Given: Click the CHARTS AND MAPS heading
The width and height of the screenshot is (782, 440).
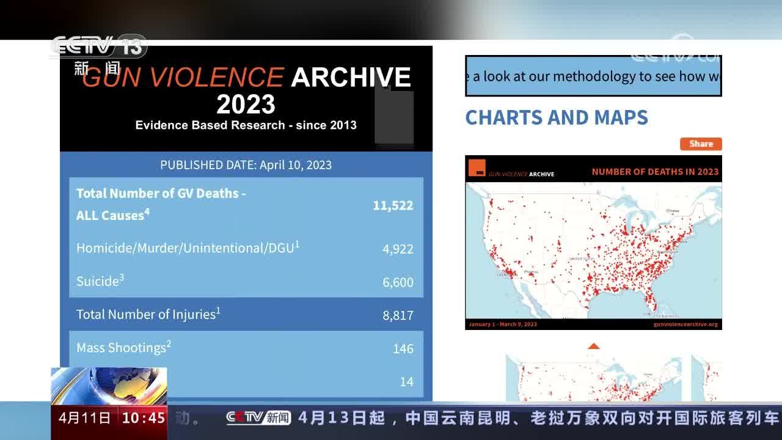Looking at the screenshot, I should (557, 117).
